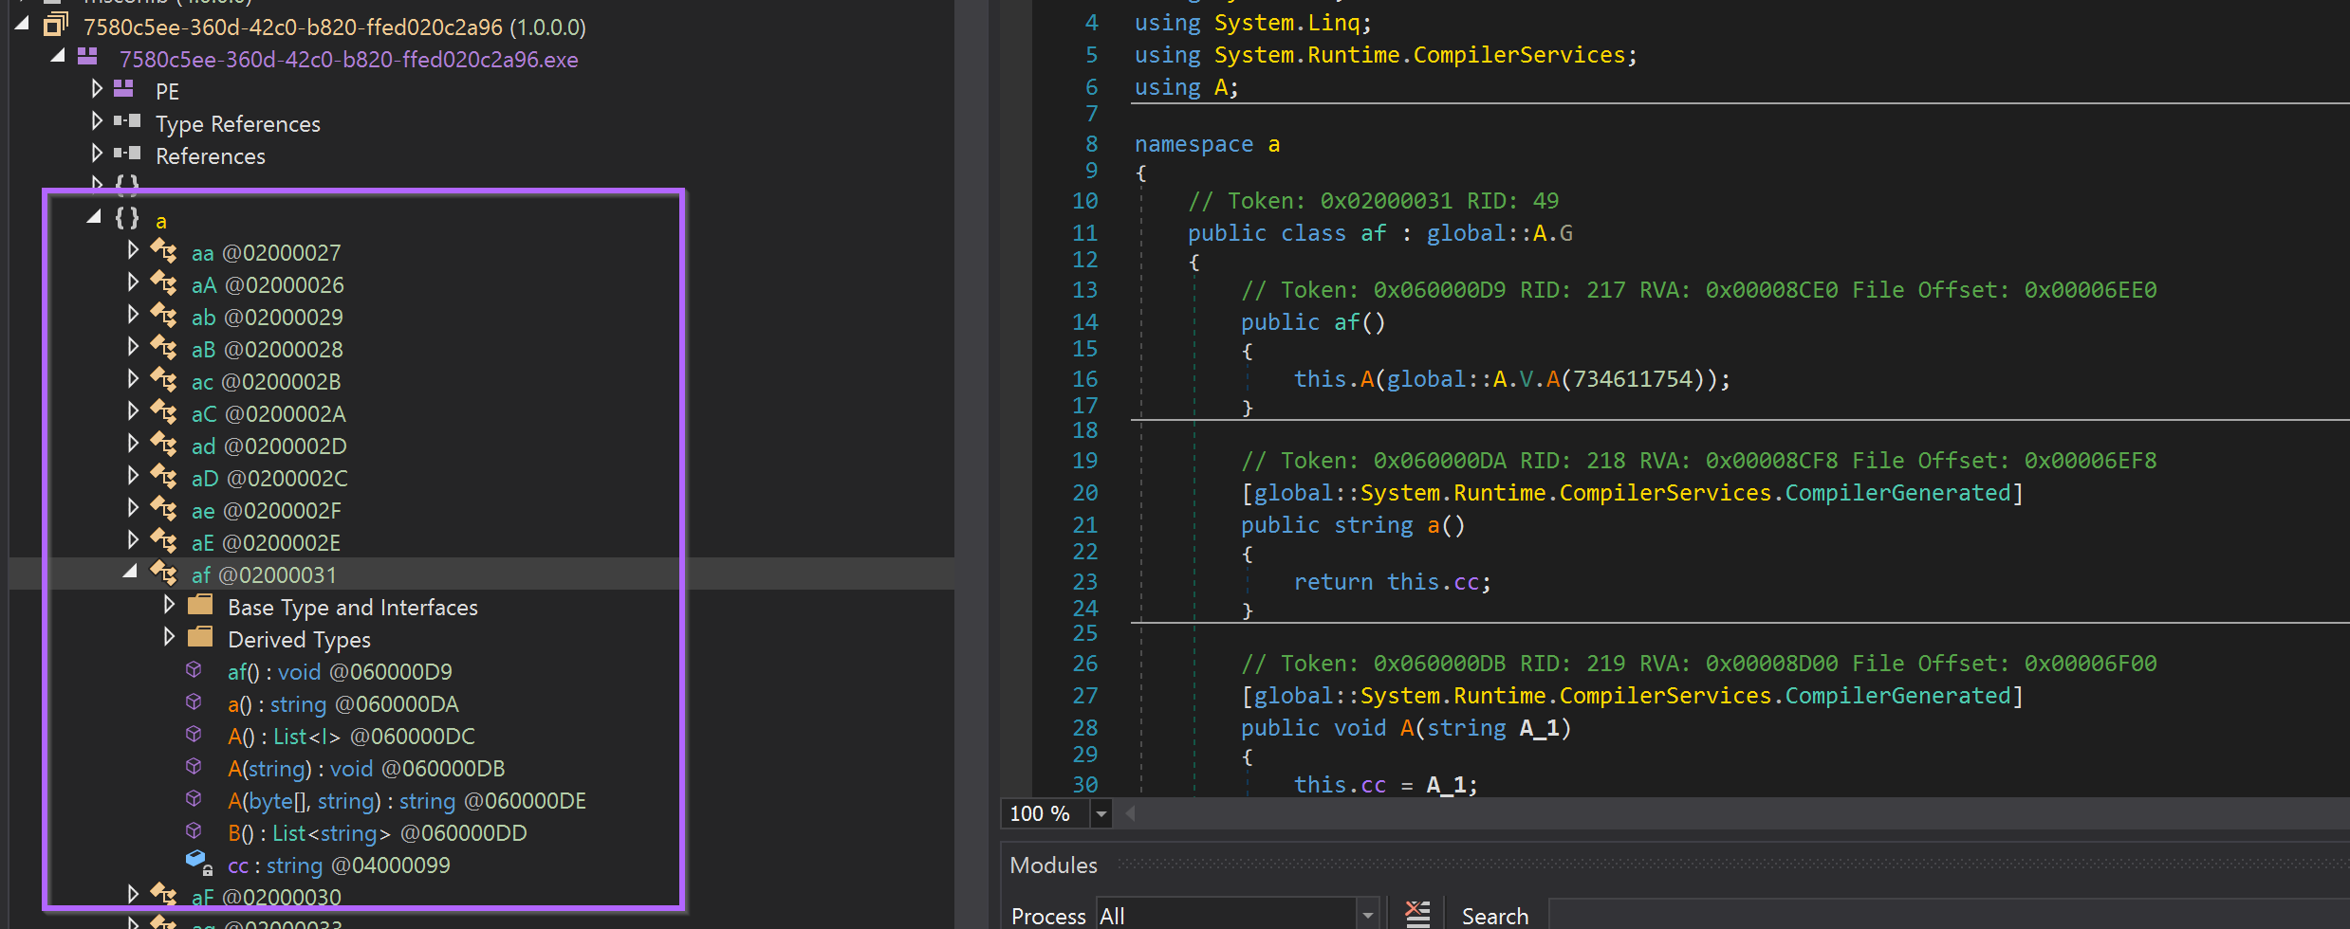Screen dimensions: 2350x929
Task: Click the af base type G on line 11
Action: (x=1565, y=233)
